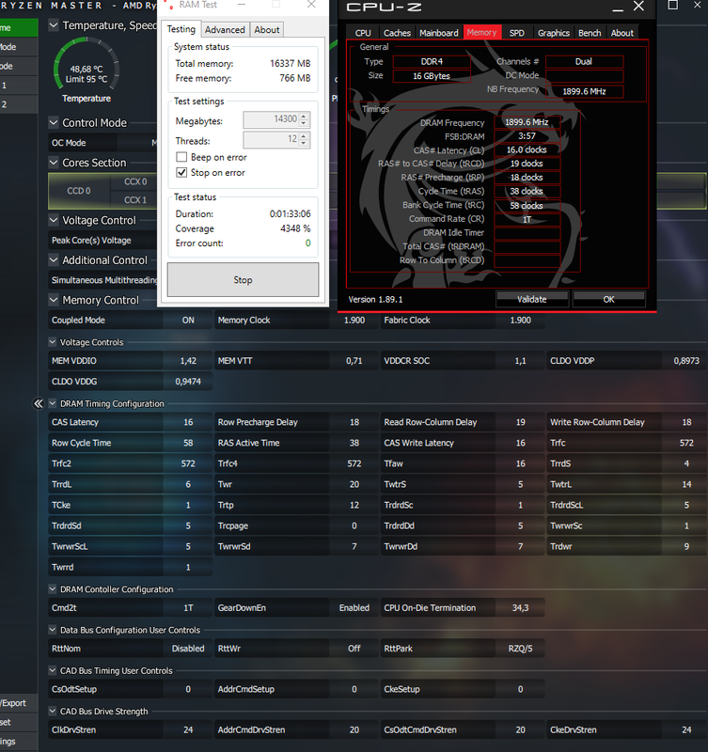Click CPU On-Die Termination value 34,3
The image size is (708, 752).
520,607
